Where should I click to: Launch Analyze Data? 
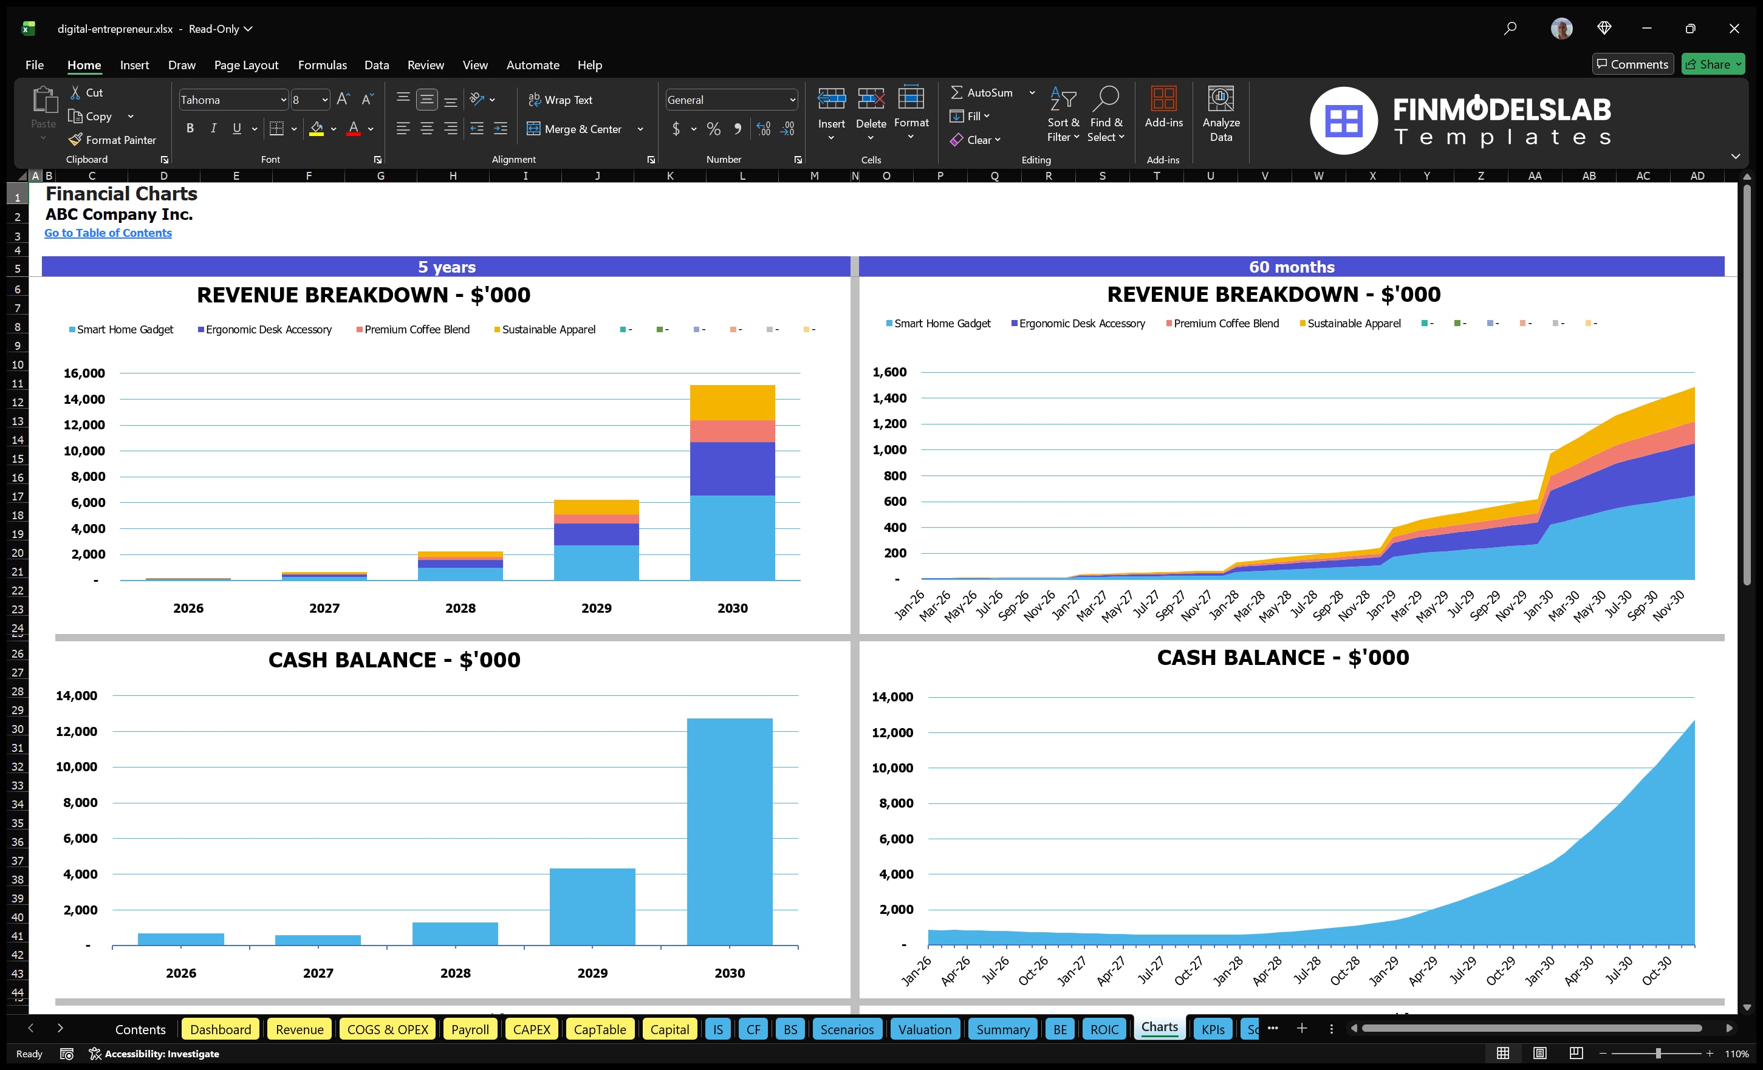(1221, 114)
